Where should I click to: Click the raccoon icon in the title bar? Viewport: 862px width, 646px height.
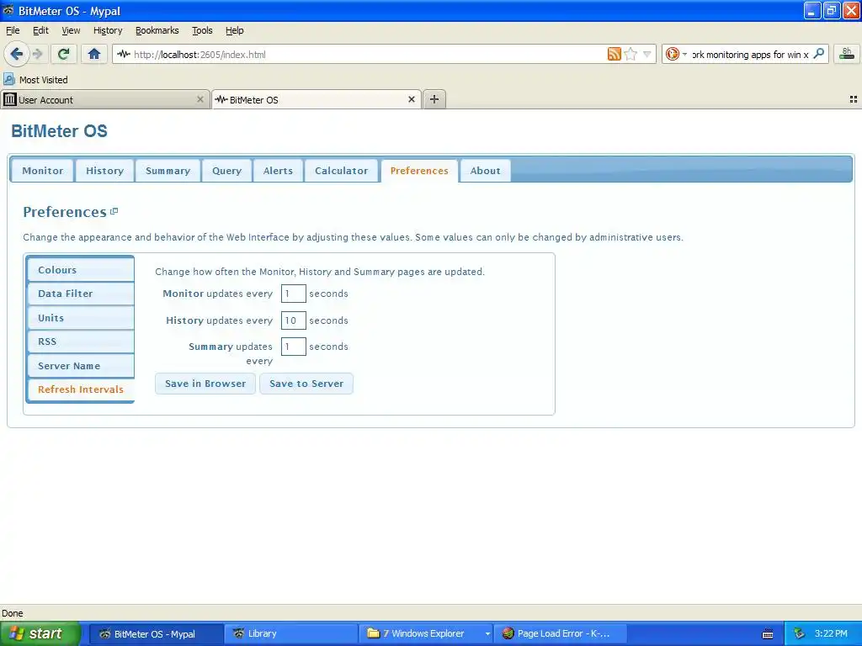pos(8,10)
